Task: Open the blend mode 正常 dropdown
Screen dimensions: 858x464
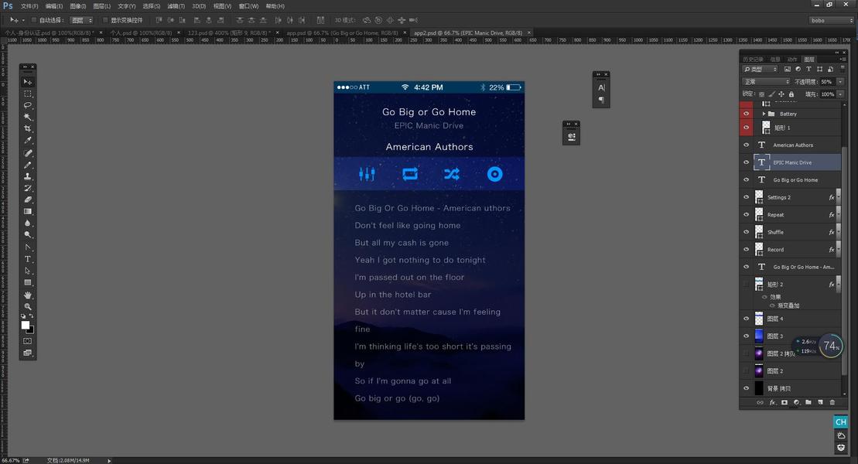Action: (766, 81)
